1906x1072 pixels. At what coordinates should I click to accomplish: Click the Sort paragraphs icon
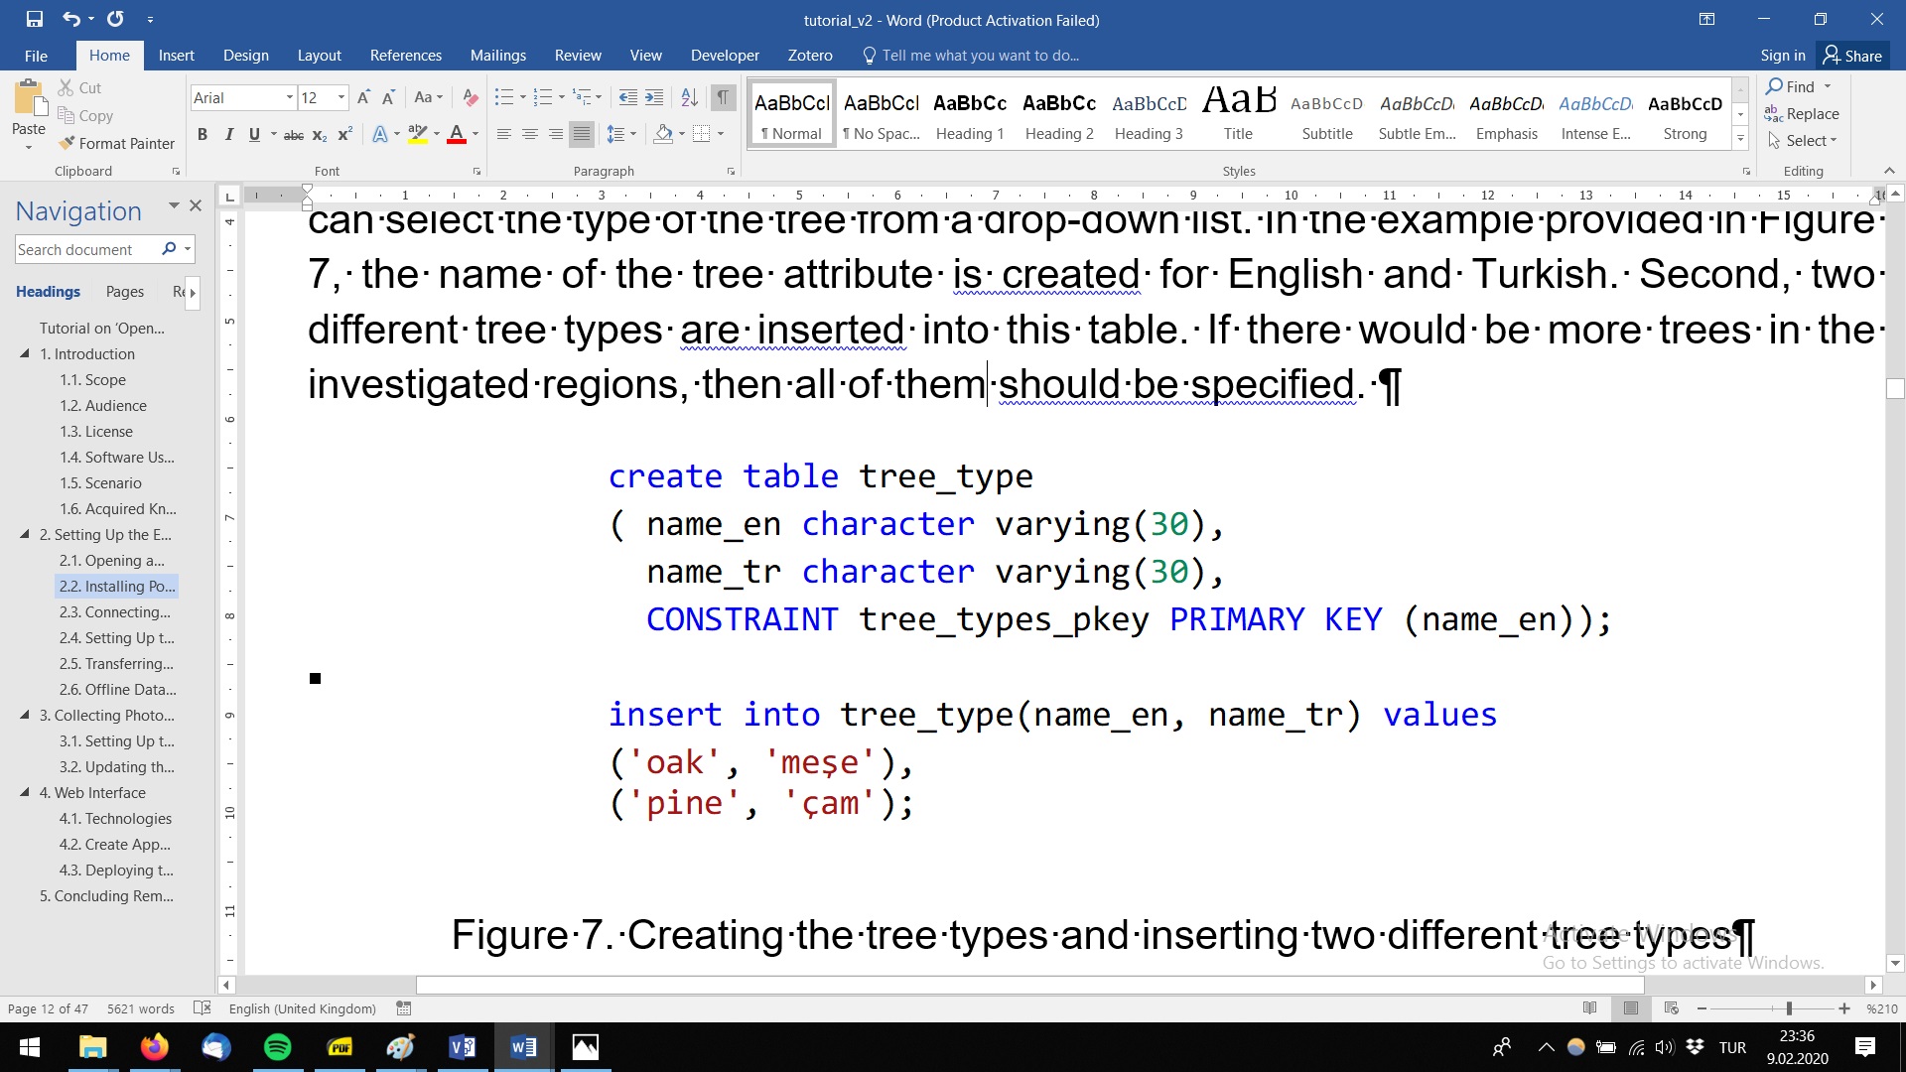click(x=689, y=97)
